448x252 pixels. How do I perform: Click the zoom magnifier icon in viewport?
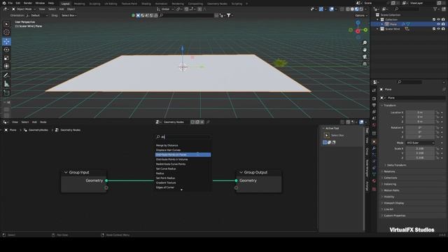pos(365,43)
